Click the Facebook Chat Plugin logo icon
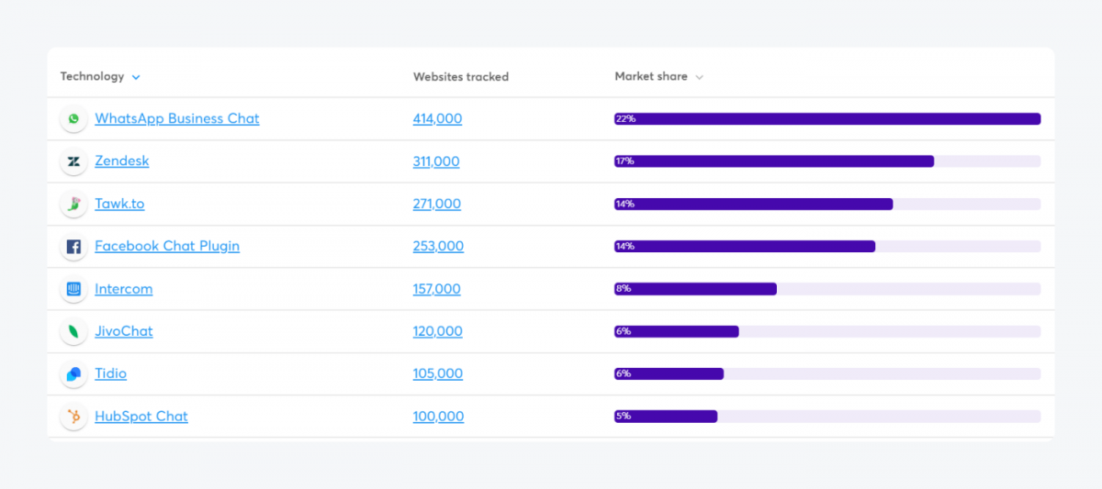Viewport: 1102px width, 489px height. tap(73, 246)
